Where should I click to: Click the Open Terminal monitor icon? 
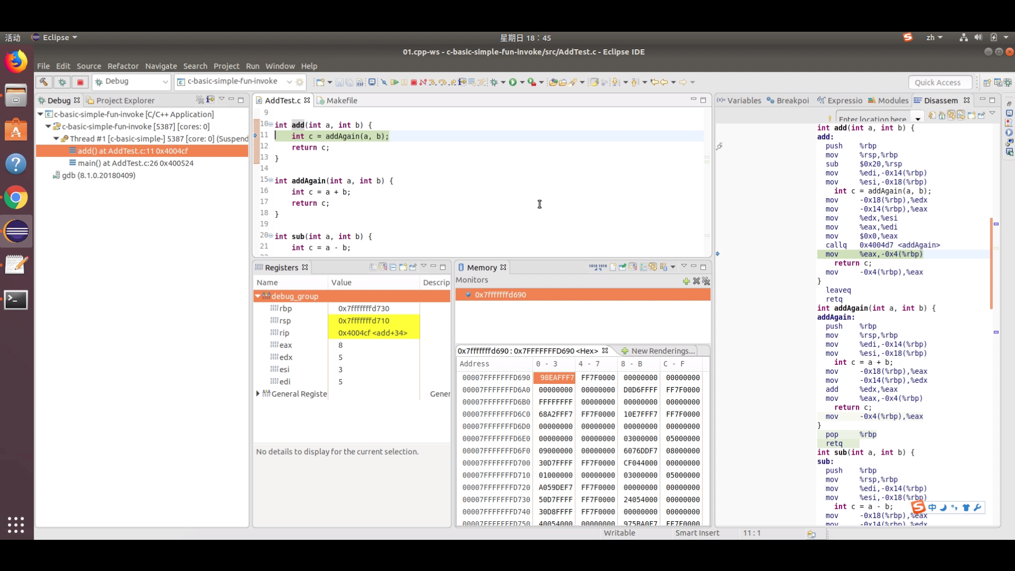coord(372,82)
